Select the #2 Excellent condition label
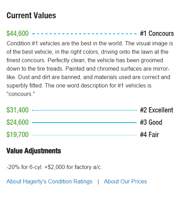Image resolution: width=182 pixels, height=201 pixels. coord(157,110)
